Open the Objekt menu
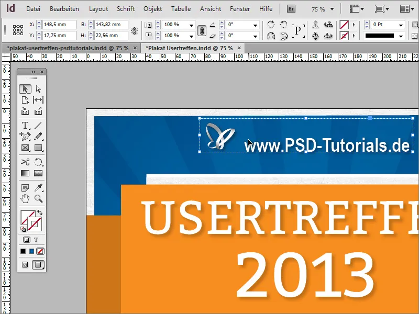Image resolution: width=419 pixels, height=314 pixels. coord(152,9)
